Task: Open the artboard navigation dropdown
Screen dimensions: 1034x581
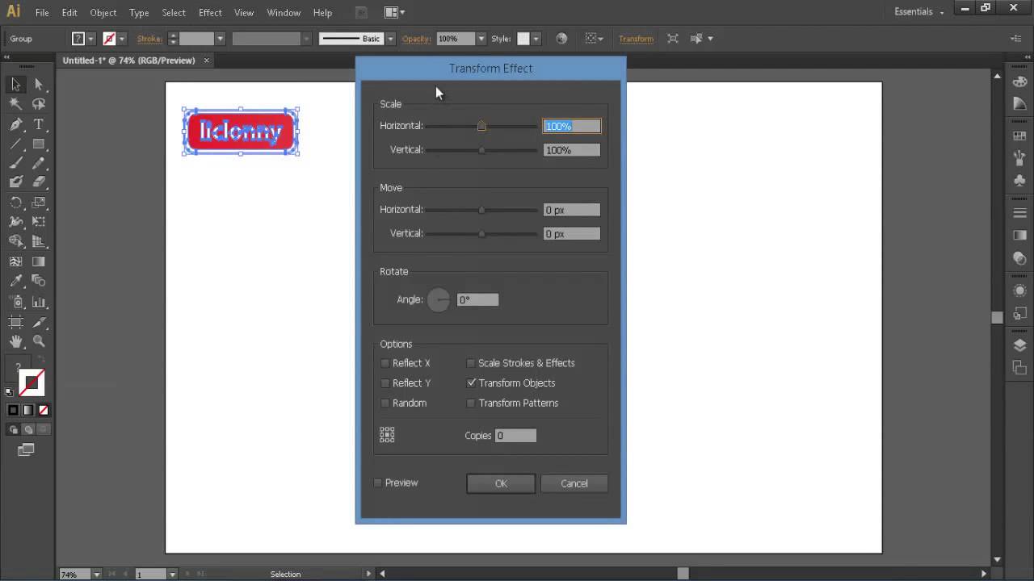Action: tap(172, 574)
